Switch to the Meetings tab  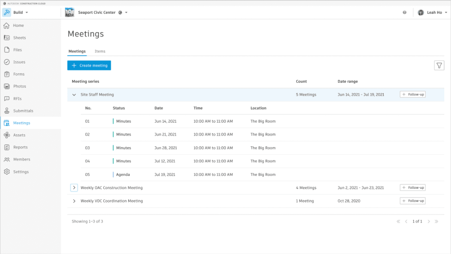pos(77,51)
